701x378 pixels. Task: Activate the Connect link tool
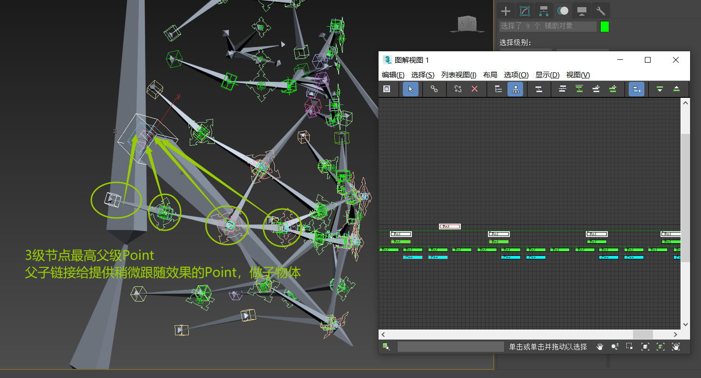(434, 89)
